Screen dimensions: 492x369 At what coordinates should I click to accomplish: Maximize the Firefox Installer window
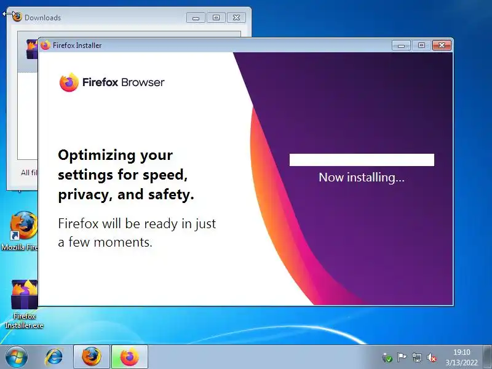coord(421,46)
